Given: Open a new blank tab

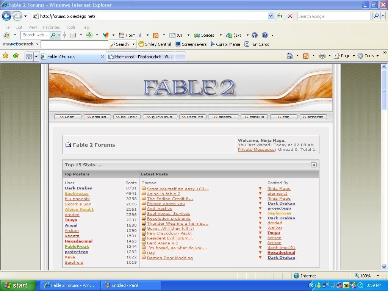Looking at the screenshot, I should coord(180,57).
